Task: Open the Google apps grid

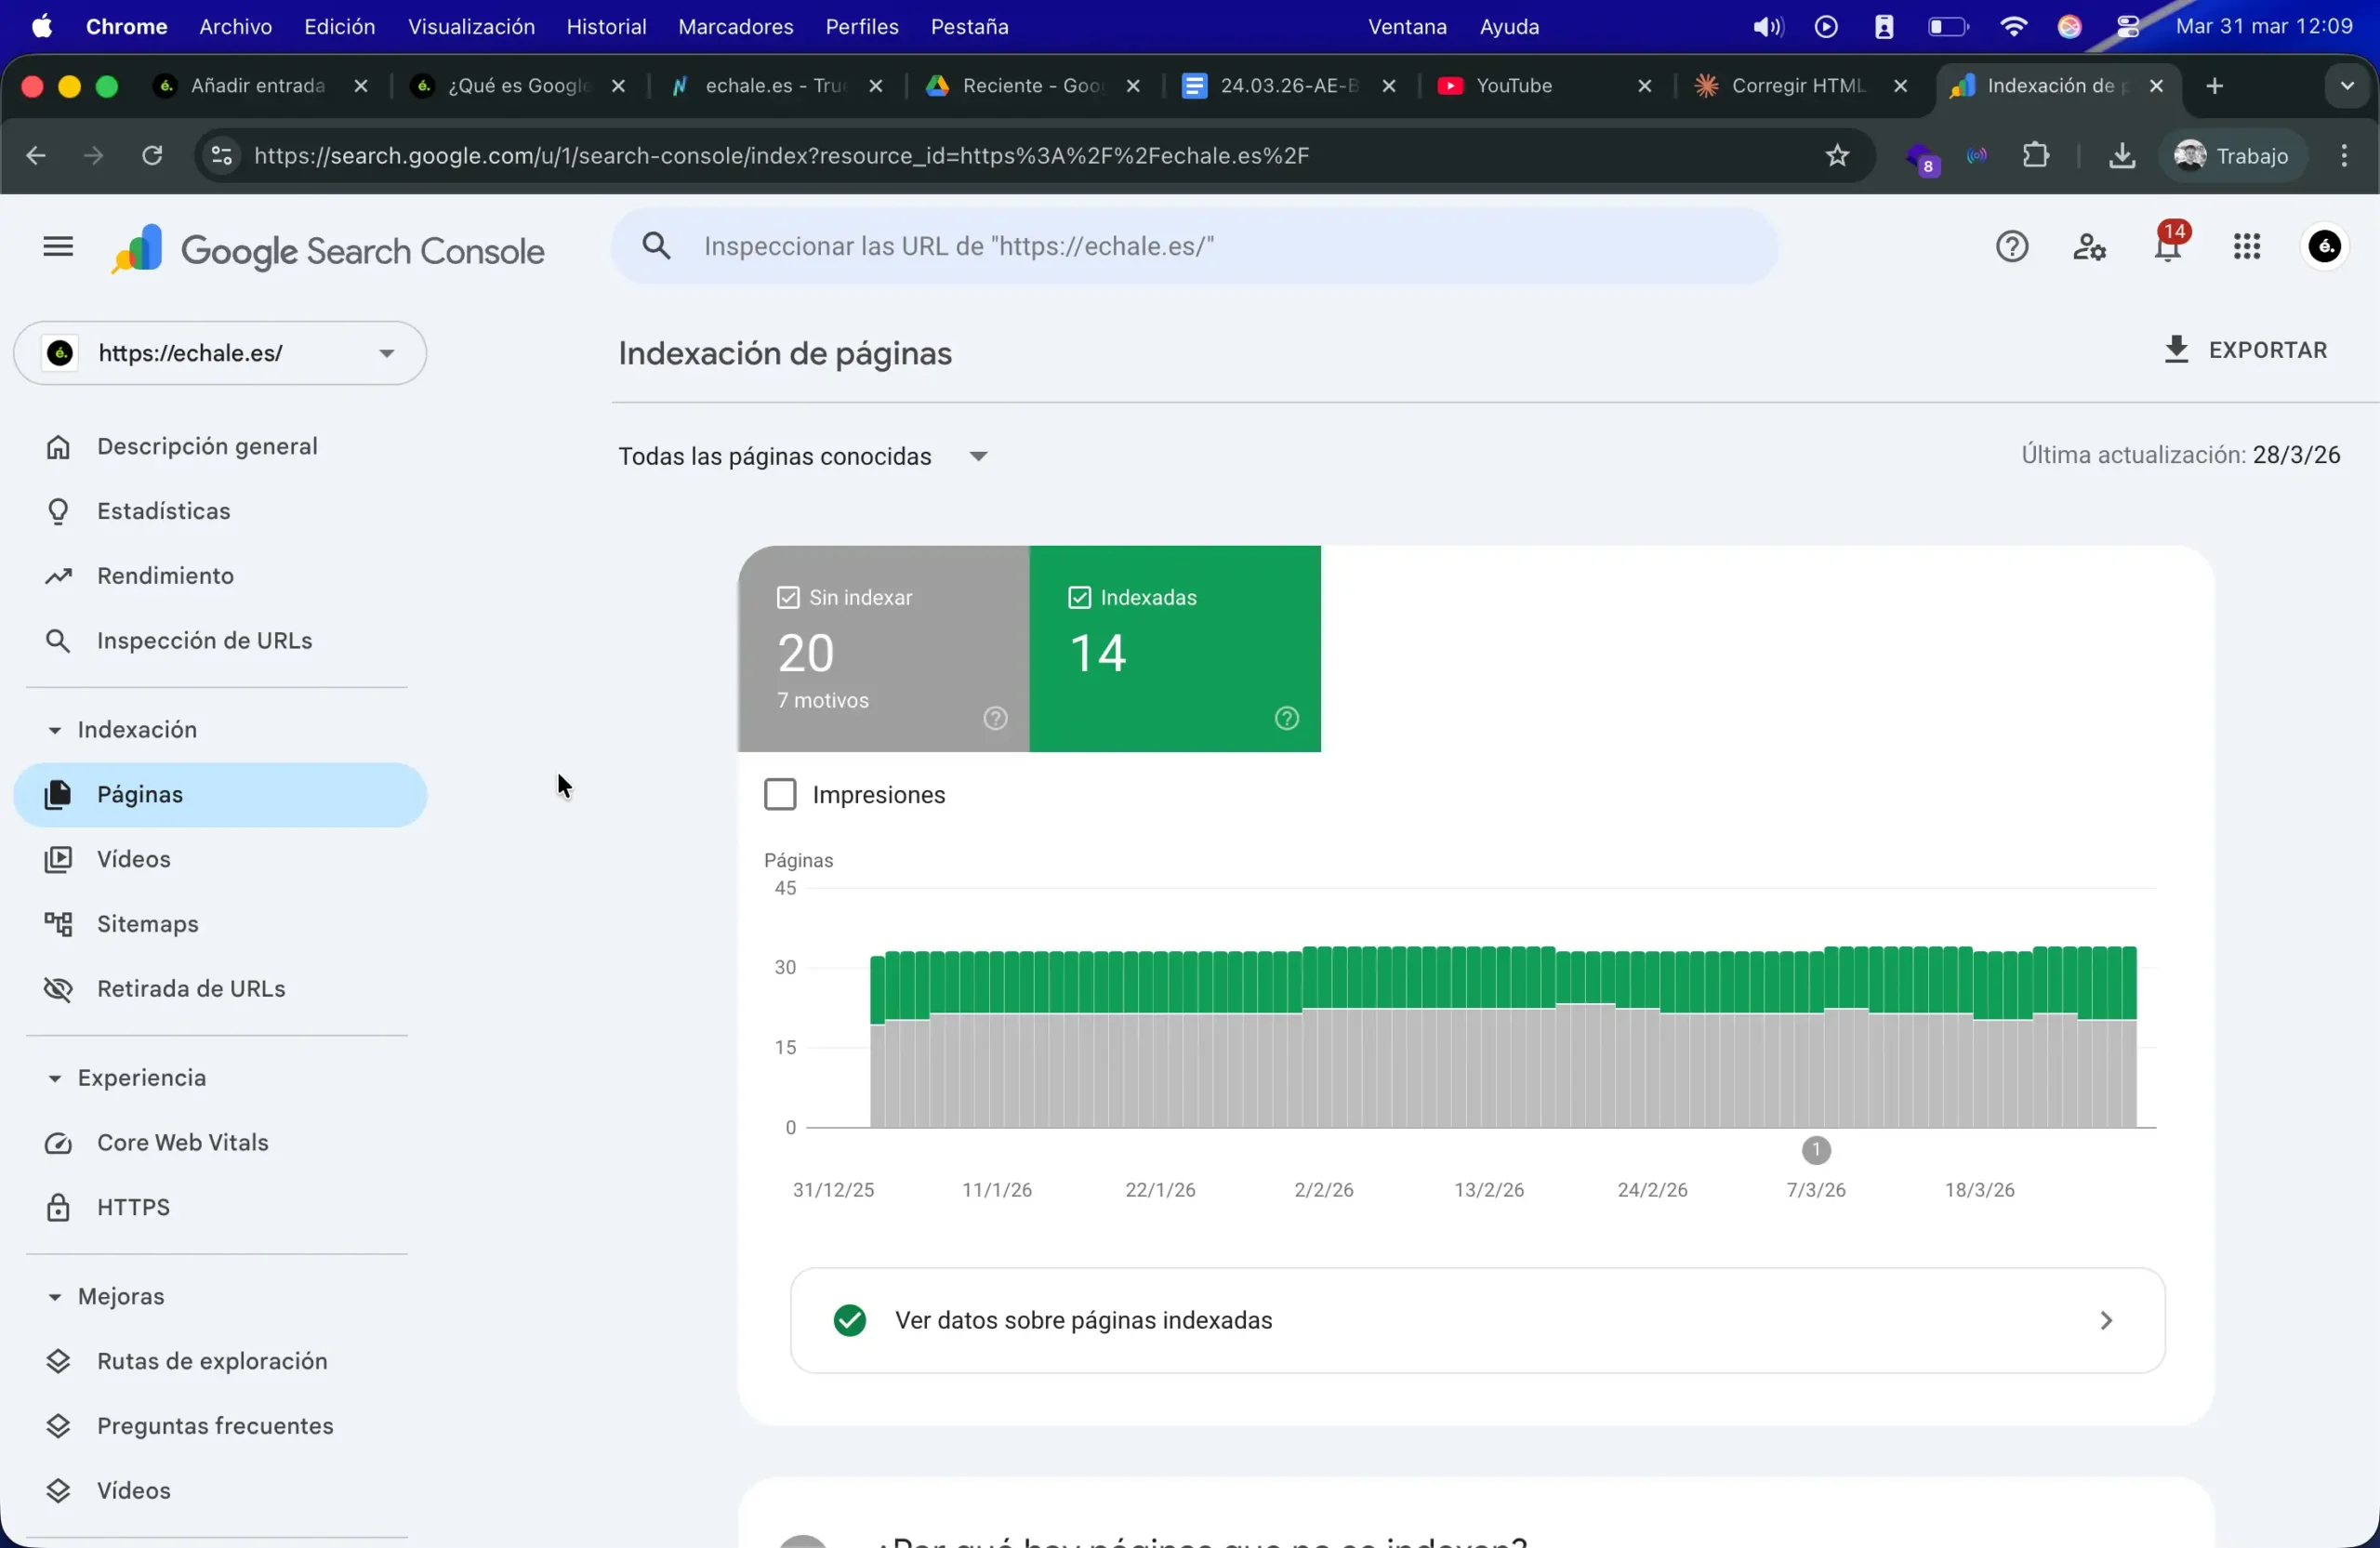Action: (x=2247, y=246)
